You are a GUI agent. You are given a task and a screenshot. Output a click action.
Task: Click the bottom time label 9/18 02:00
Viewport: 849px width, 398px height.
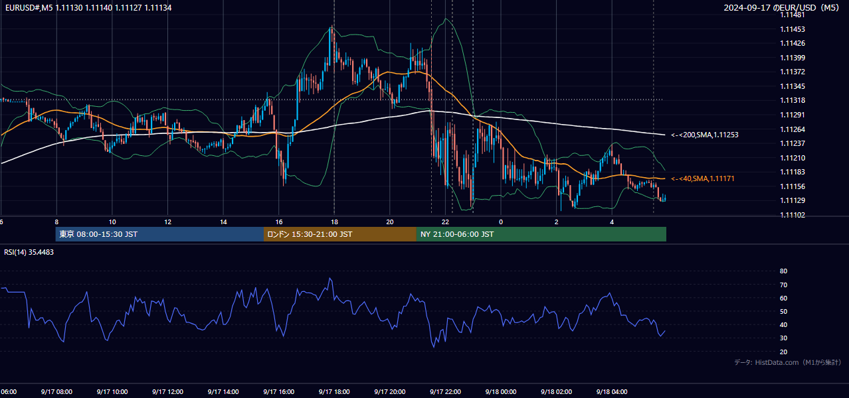pos(556,392)
